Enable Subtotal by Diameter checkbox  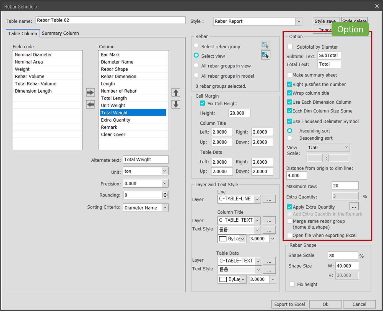point(290,47)
